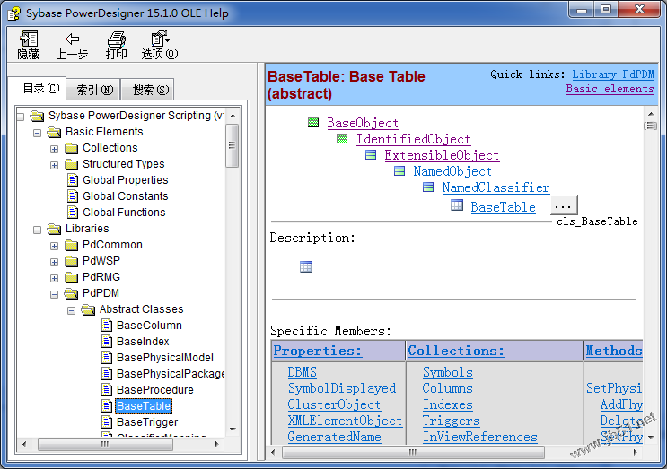The height and width of the screenshot is (469, 667).
Task: Click the BaseTrigger page icon
Action: (107, 422)
